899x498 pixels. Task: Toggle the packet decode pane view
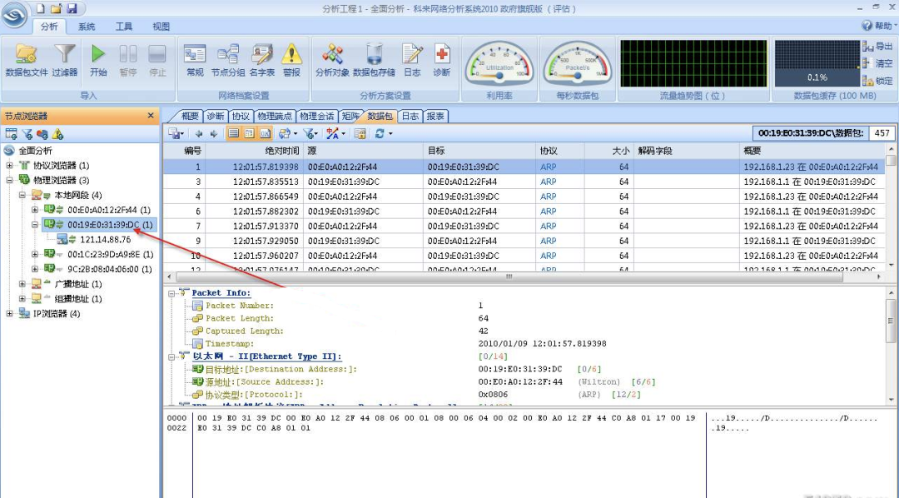pyautogui.click(x=249, y=134)
